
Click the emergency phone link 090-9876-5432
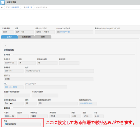[86, 103]
